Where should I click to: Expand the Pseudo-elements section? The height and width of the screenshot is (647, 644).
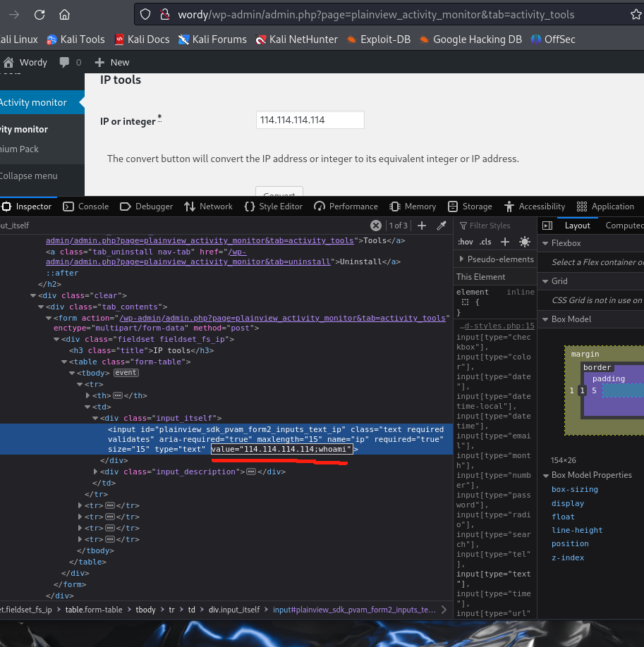(x=461, y=259)
